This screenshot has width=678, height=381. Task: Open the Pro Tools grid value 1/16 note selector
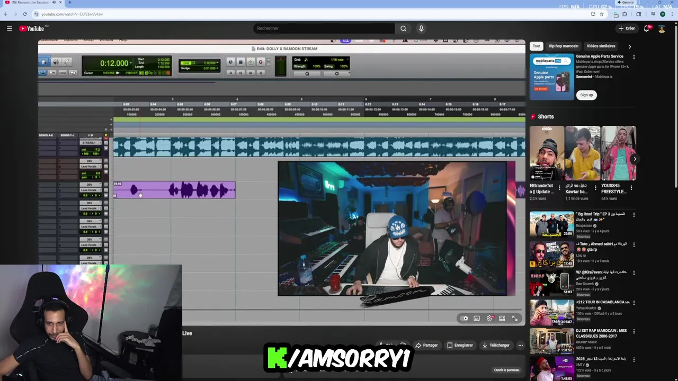[x=340, y=60]
